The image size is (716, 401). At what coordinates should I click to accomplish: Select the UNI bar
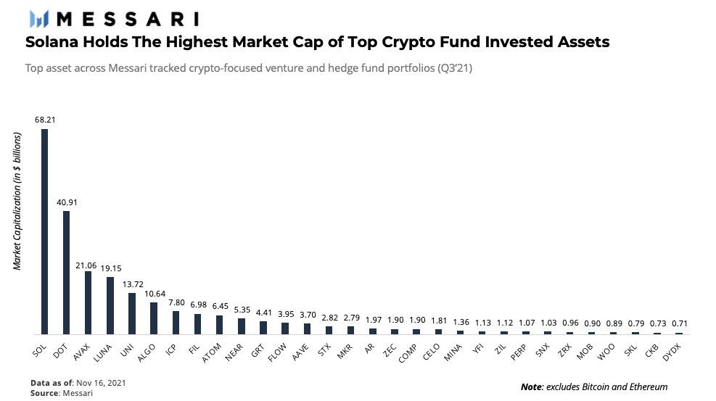[x=132, y=314]
